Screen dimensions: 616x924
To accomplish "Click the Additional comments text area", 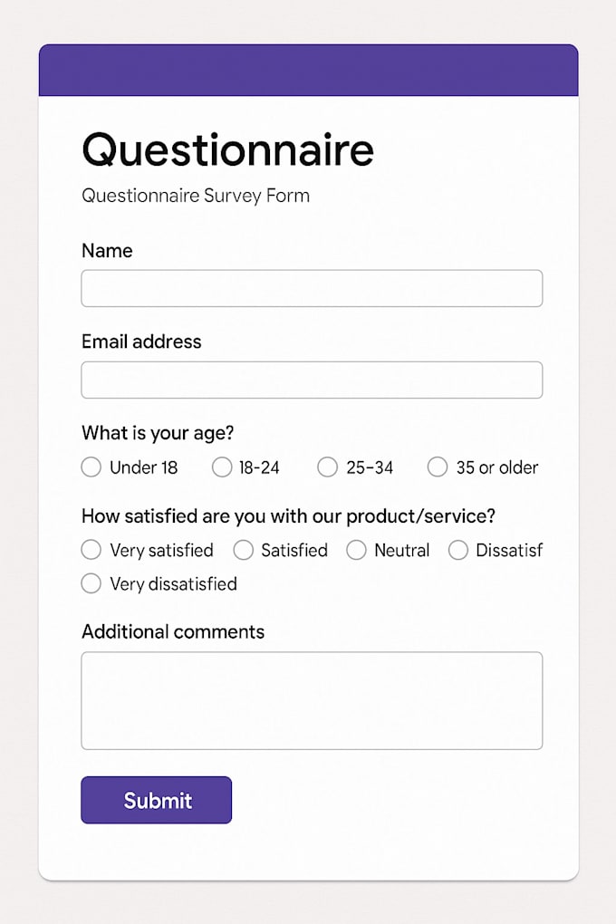I will pos(312,699).
